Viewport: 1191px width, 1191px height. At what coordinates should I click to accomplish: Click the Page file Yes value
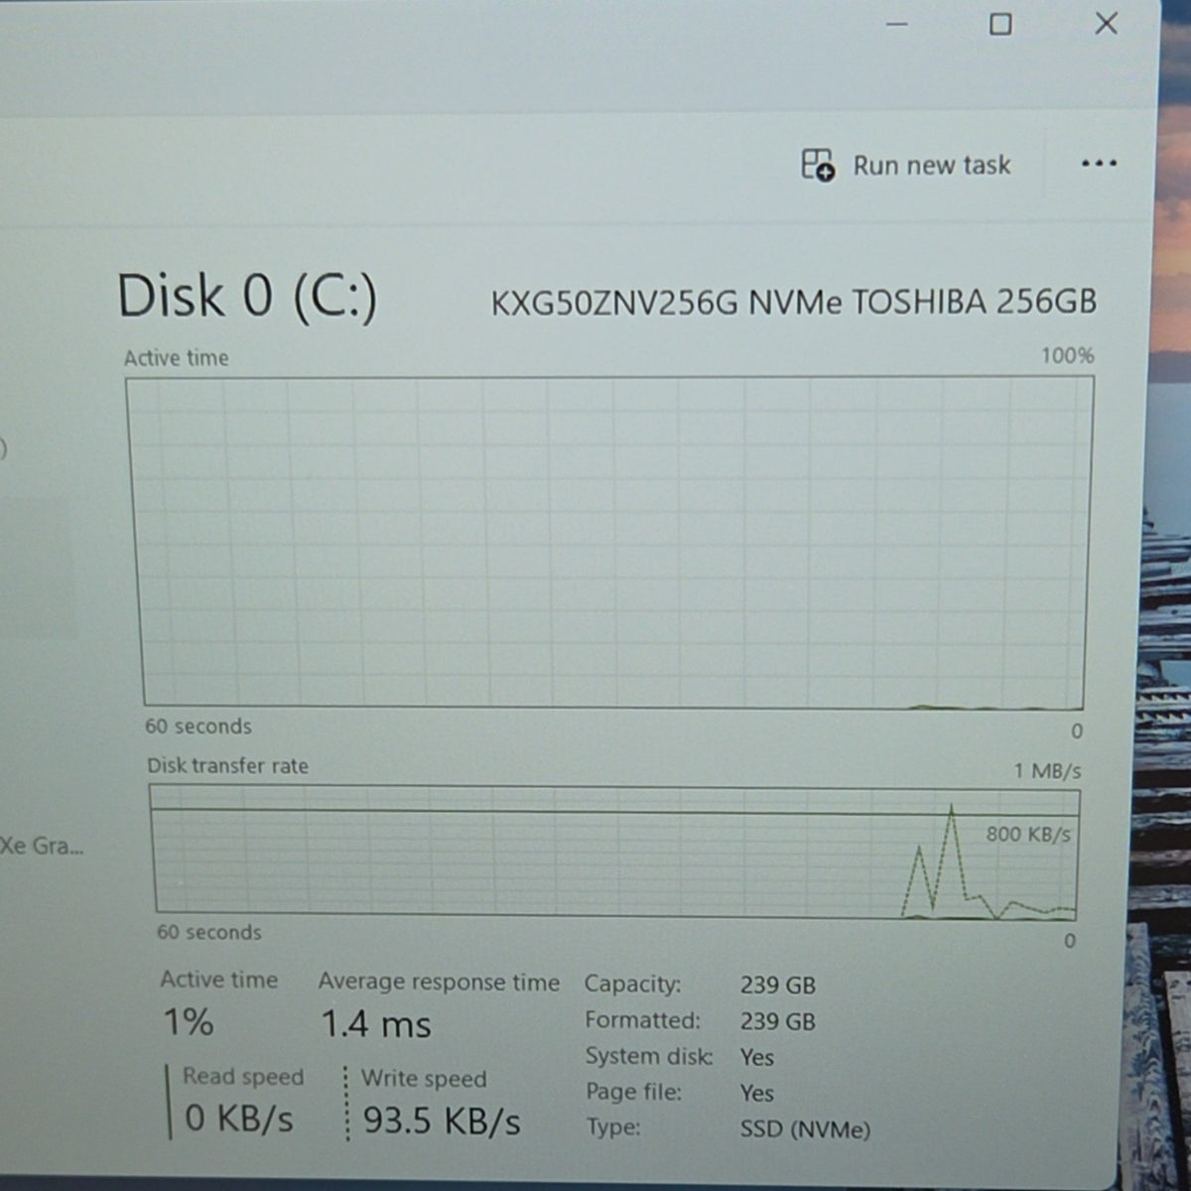coord(756,1094)
